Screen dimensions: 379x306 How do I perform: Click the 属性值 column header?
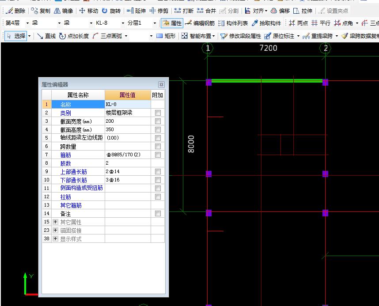pyautogui.click(x=128, y=95)
